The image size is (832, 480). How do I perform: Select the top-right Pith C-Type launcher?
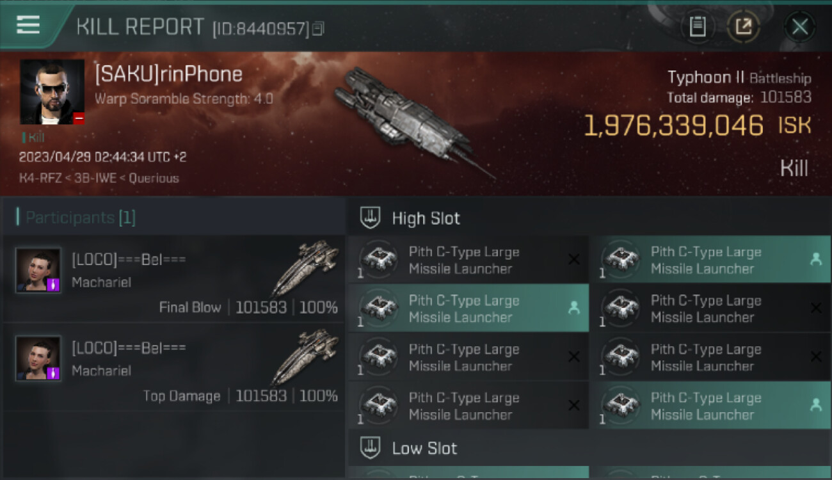[709, 260]
